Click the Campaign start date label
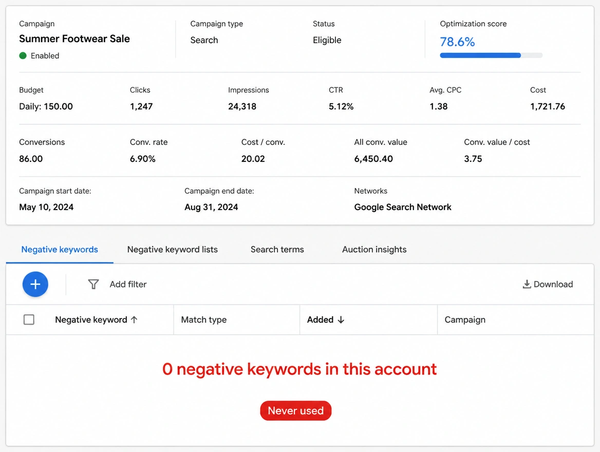This screenshot has height=452, width=600. [x=55, y=191]
